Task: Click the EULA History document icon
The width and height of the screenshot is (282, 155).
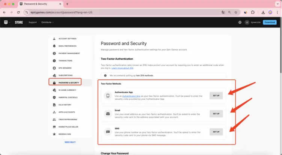Action: click(x=54, y=105)
